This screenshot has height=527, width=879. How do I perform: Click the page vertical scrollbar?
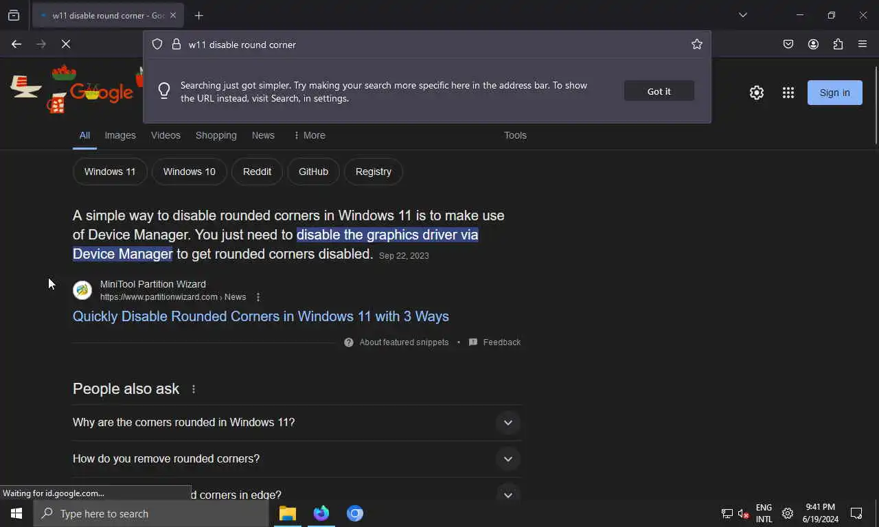pos(876,105)
